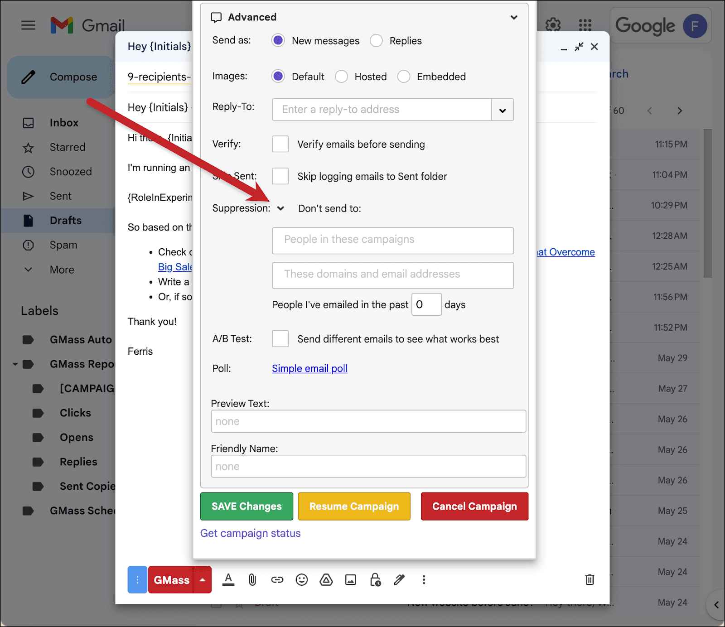This screenshot has height=627, width=725.
Task: Insert a link via chain icon
Action: coord(277,579)
